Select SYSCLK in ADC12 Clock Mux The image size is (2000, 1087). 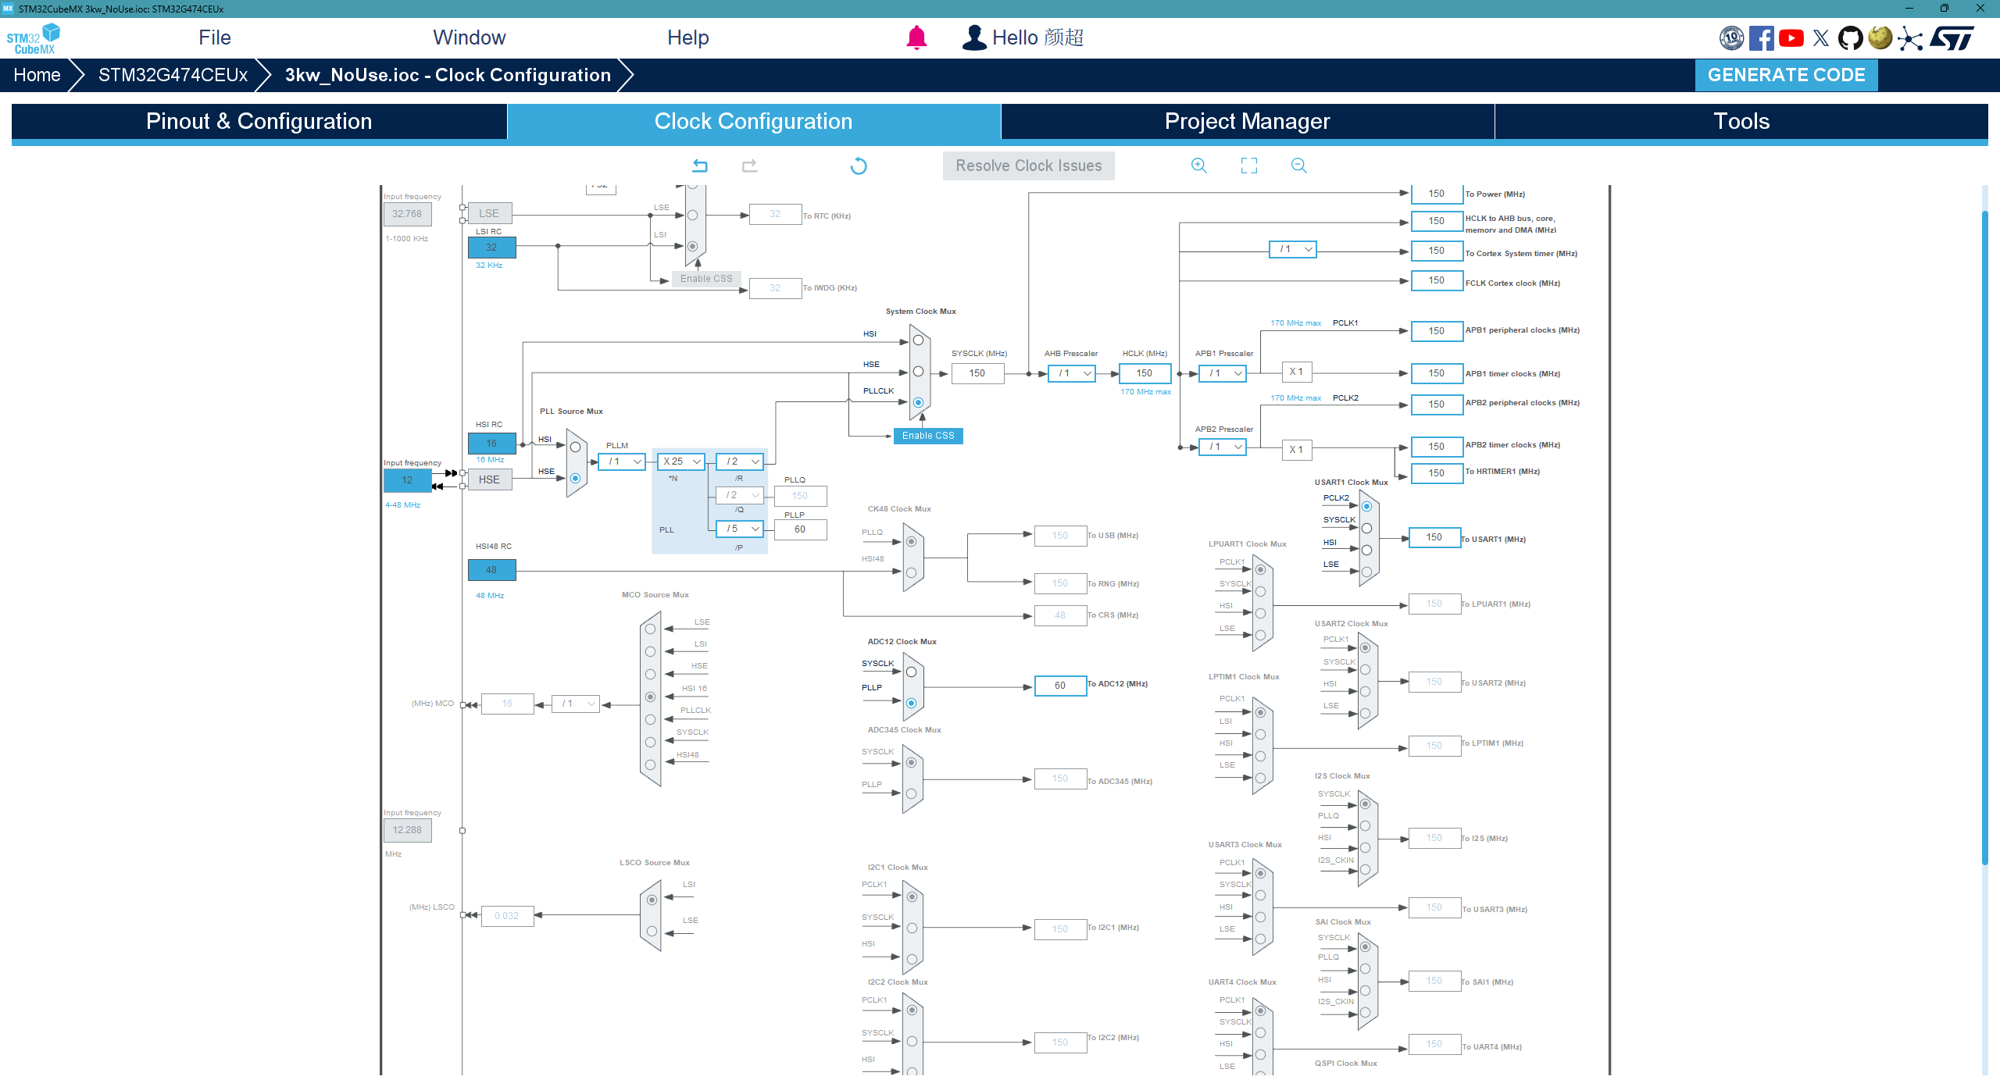point(911,672)
